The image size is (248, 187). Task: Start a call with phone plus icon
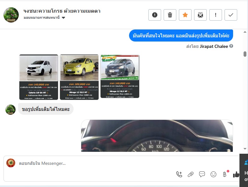pyautogui.click(x=179, y=174)
